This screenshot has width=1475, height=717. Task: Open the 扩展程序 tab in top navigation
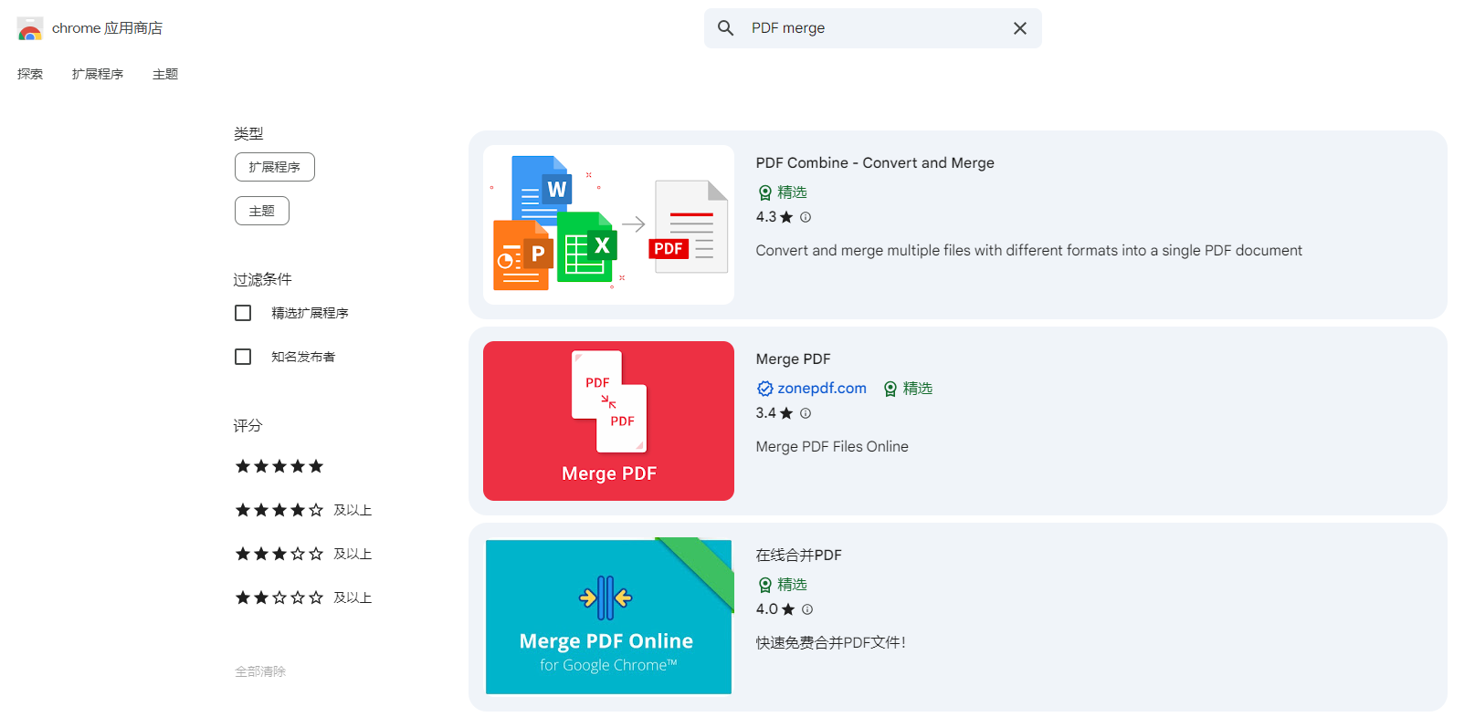pos(98,74)
